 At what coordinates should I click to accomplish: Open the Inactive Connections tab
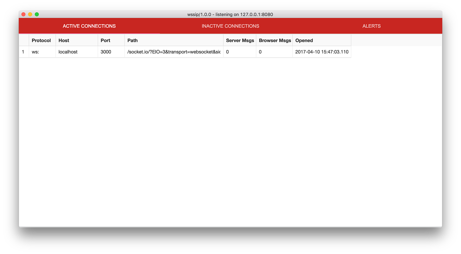(231, 26)
